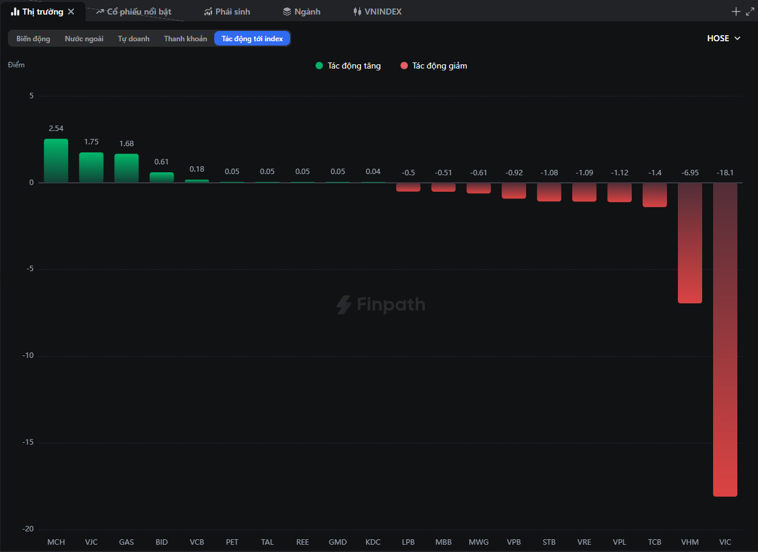Click the value label -1.12

[620, 173]
